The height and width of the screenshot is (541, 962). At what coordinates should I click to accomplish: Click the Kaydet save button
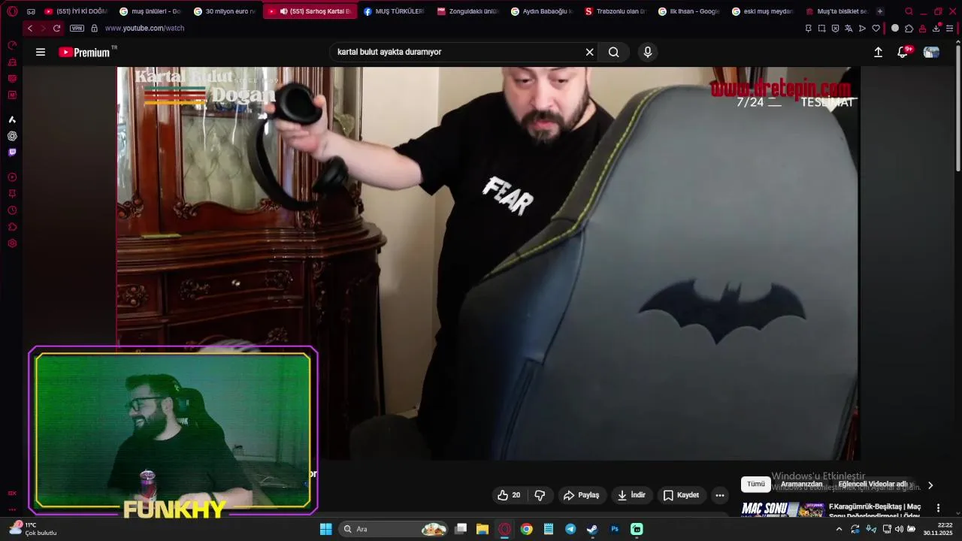[682, 495]
